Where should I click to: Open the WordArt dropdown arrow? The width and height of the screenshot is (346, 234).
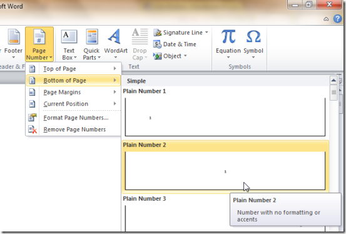pyautogui.click(x=116, y=58)
